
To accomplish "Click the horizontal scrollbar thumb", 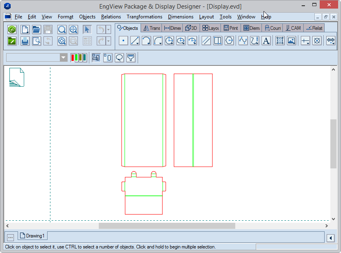I will (167, 226).
